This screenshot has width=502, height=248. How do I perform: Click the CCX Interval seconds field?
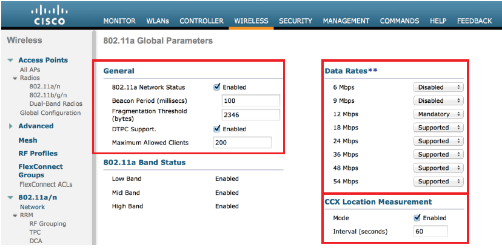click(430, 232)
